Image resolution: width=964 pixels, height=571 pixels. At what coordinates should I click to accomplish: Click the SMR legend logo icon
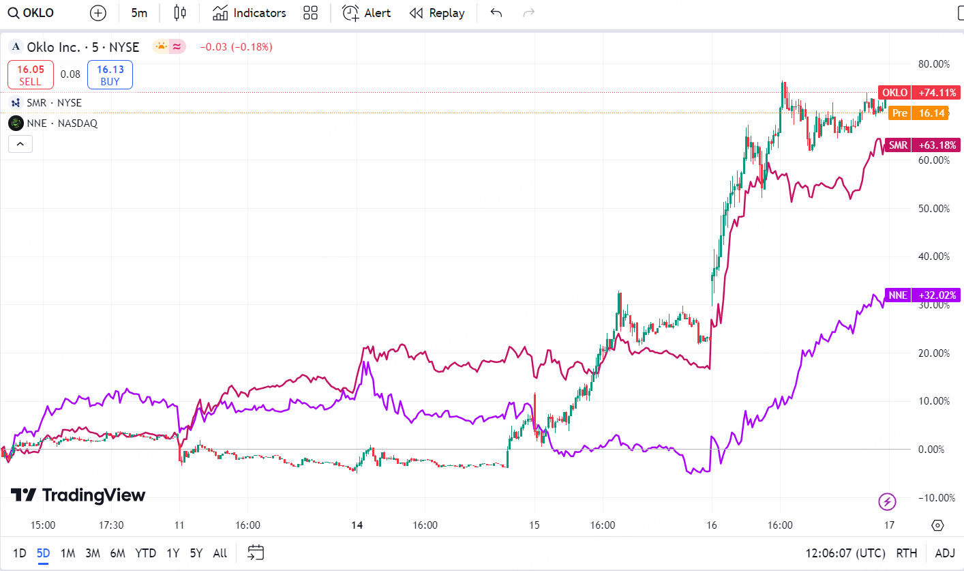pos(16,103)
